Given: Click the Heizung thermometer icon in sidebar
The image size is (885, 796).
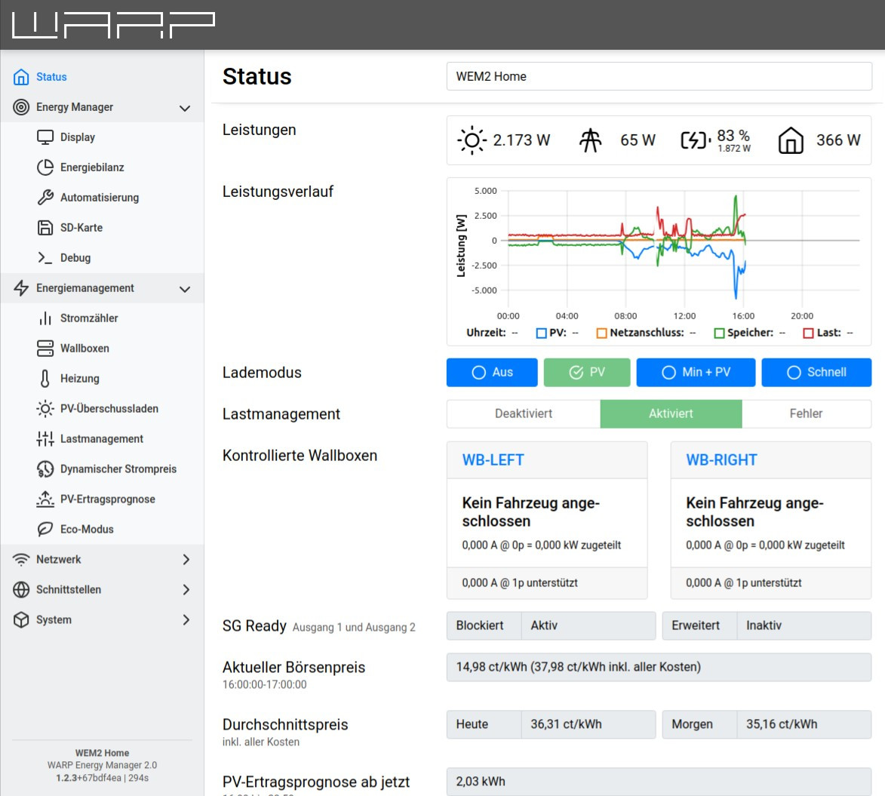Looking at the screenshot, I should pos(46,379).
